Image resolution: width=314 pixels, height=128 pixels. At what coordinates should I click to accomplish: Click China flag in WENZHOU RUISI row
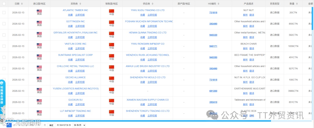[112, 56]
